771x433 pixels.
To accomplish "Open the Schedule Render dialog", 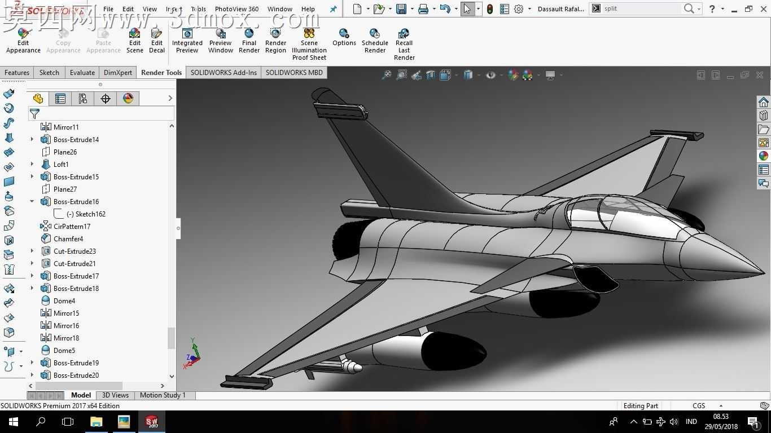I will click(375, 41).
